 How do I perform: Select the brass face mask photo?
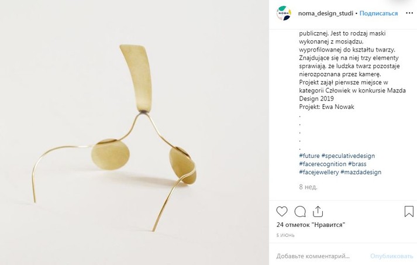135,132
